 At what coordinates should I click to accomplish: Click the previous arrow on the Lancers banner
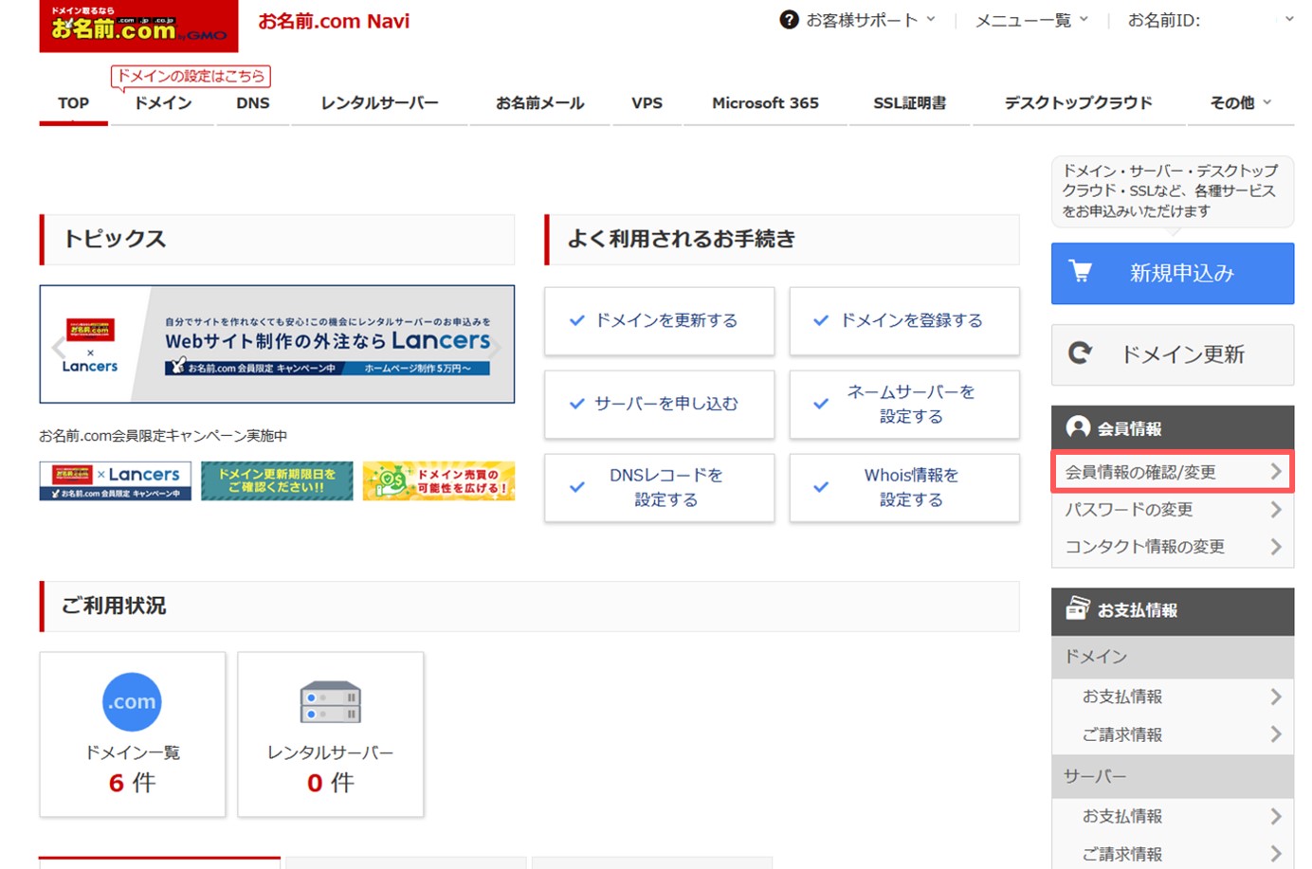(x=58, y=347)
